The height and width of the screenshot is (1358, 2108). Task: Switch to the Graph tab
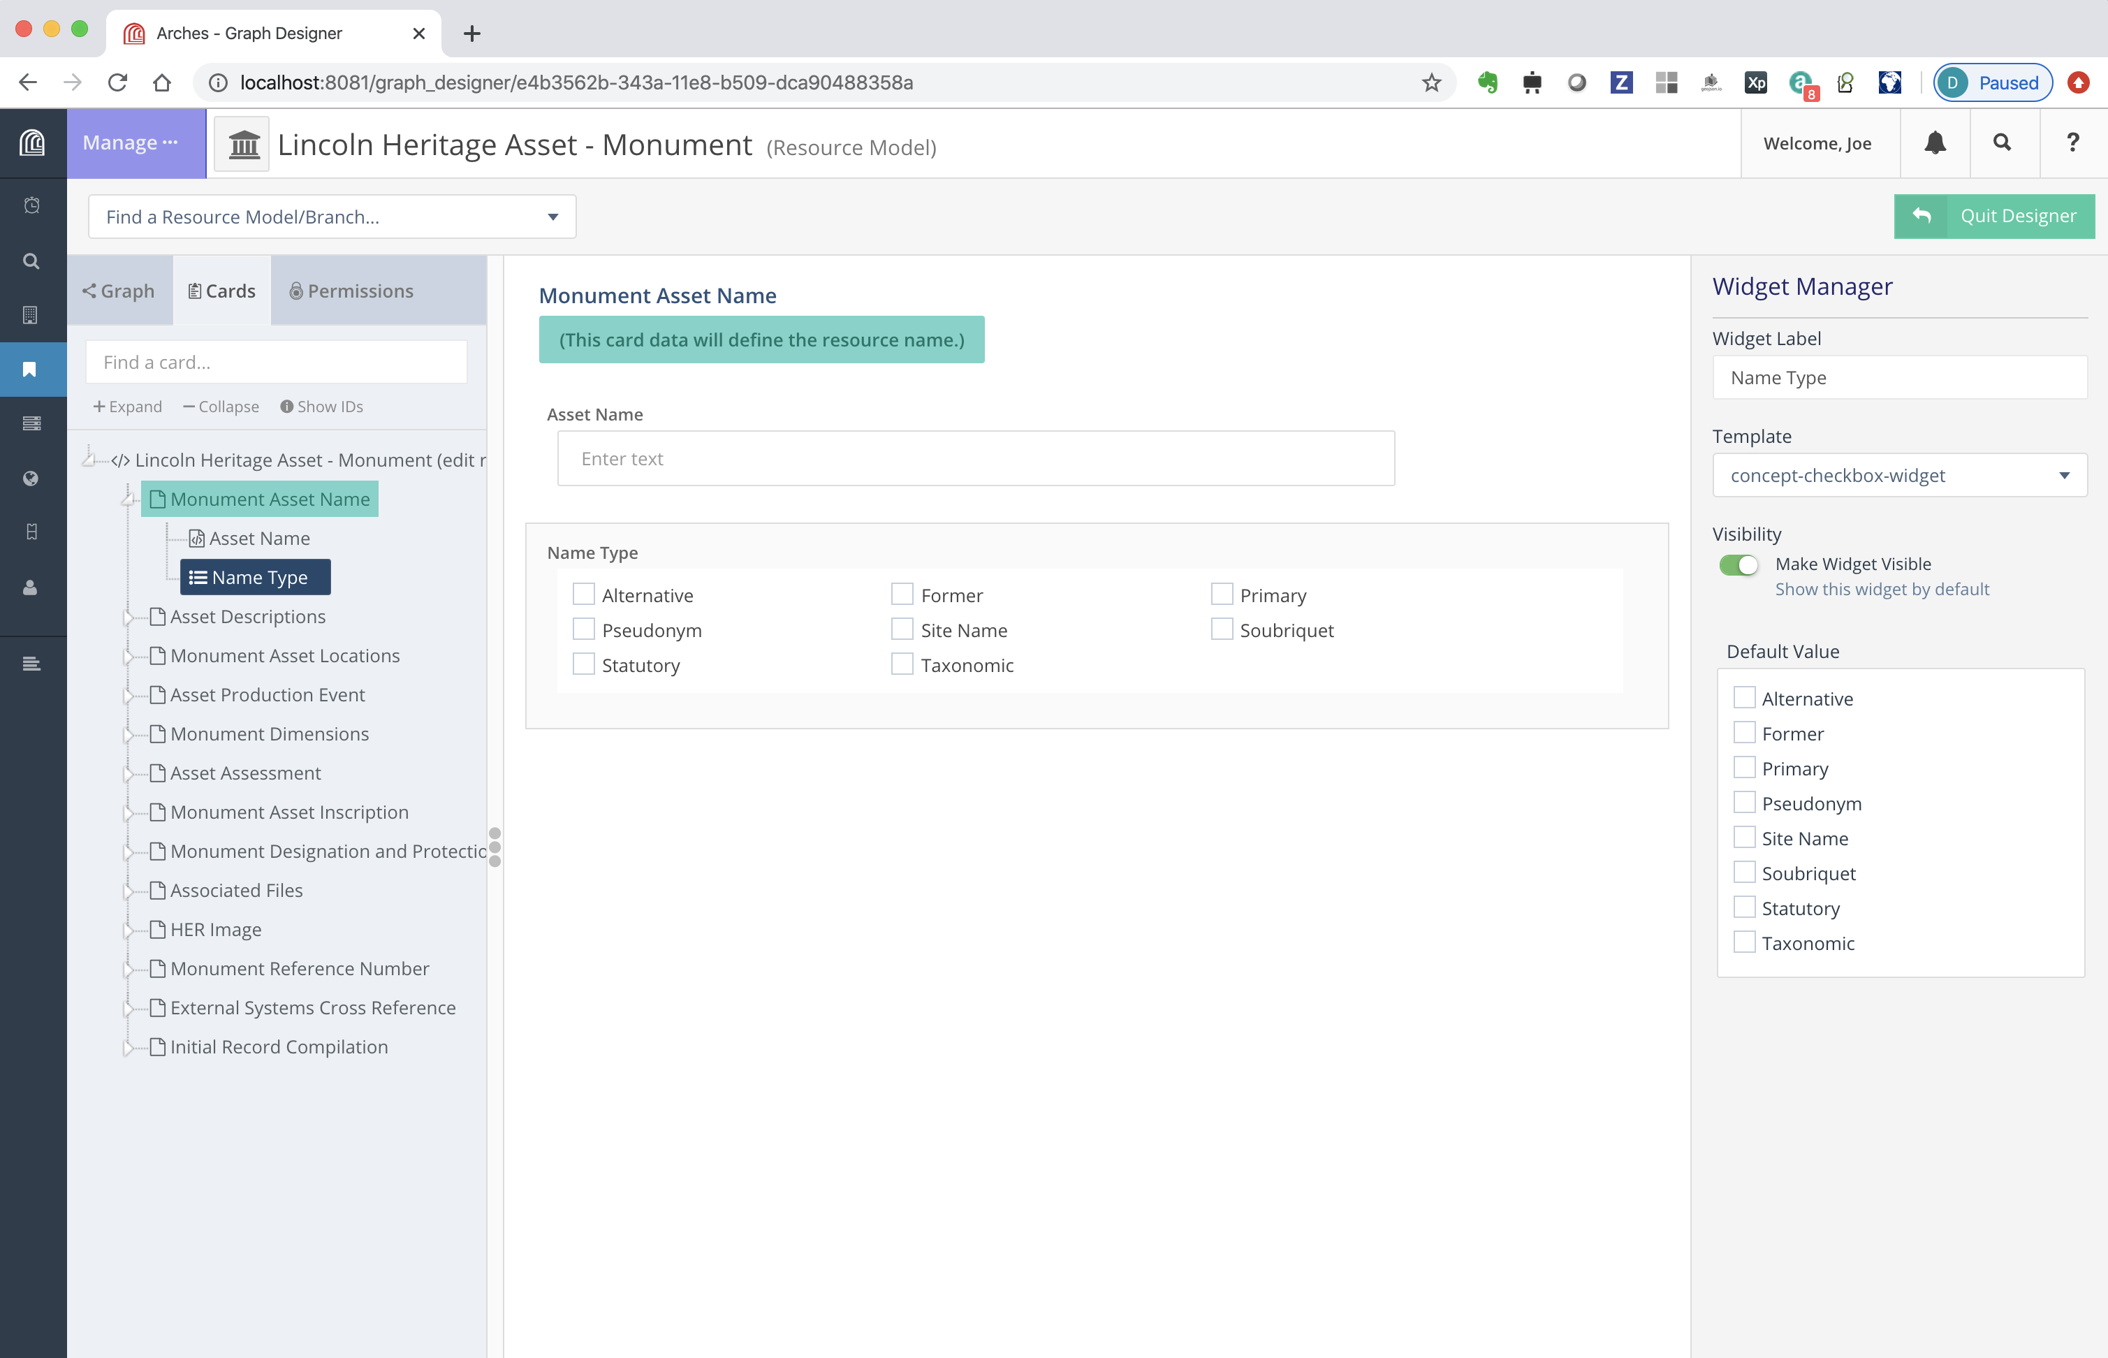(120, 291)
